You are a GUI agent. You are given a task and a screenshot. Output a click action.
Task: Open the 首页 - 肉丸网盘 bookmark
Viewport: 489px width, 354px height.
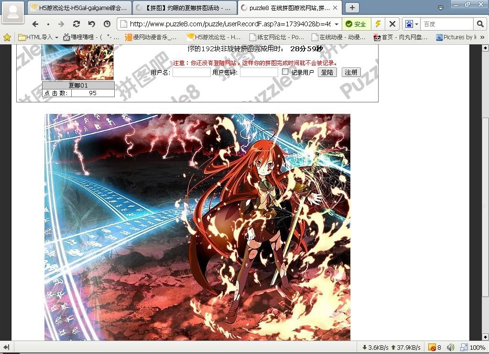401,37
